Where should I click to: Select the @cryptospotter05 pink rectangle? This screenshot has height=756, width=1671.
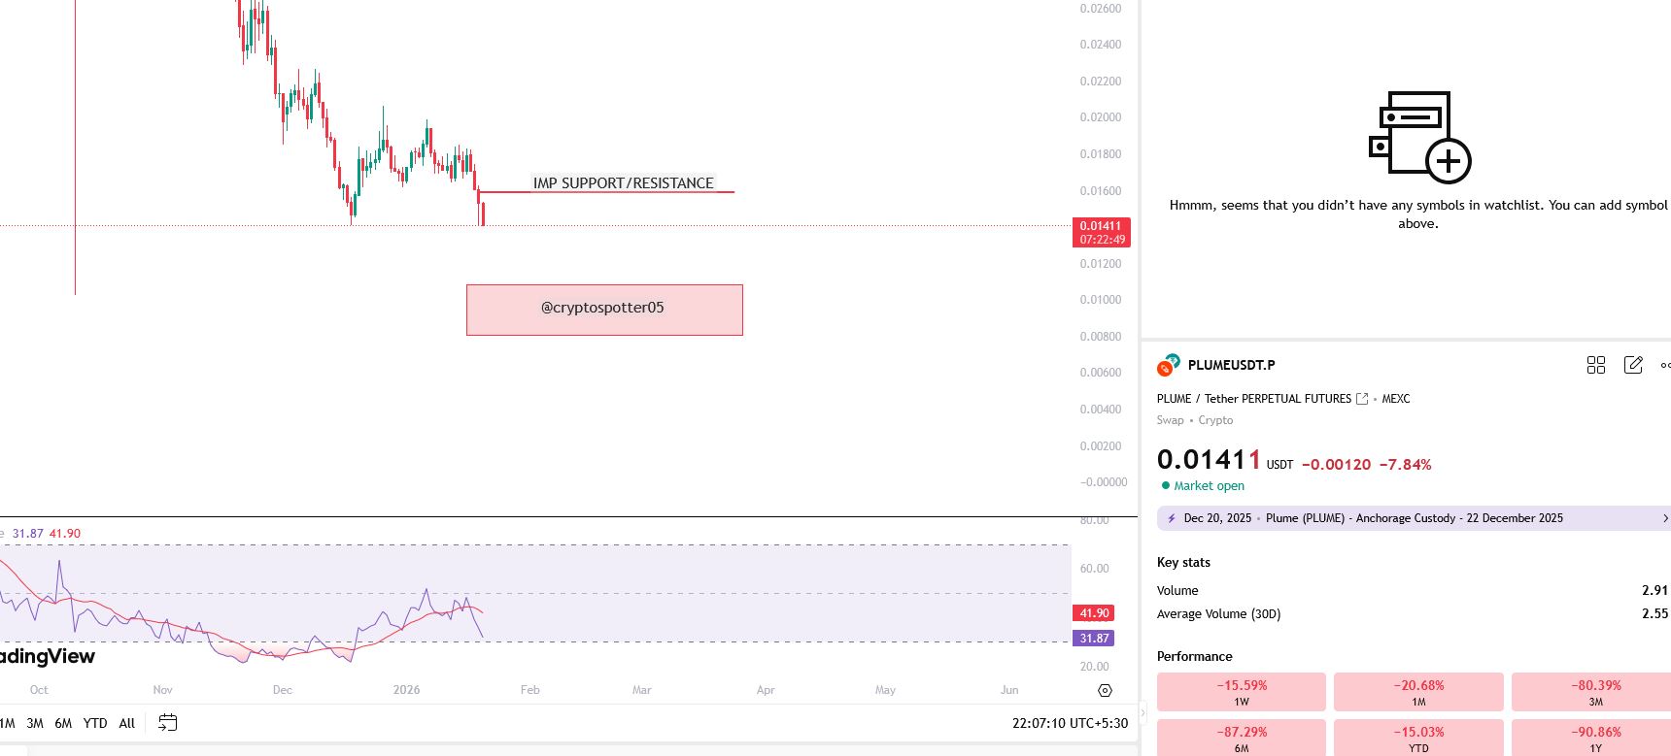tap(604, 310)
